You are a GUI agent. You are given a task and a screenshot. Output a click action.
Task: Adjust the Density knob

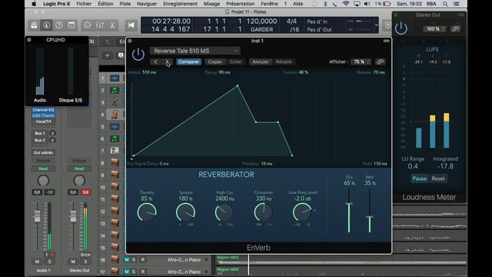[147, 212]
